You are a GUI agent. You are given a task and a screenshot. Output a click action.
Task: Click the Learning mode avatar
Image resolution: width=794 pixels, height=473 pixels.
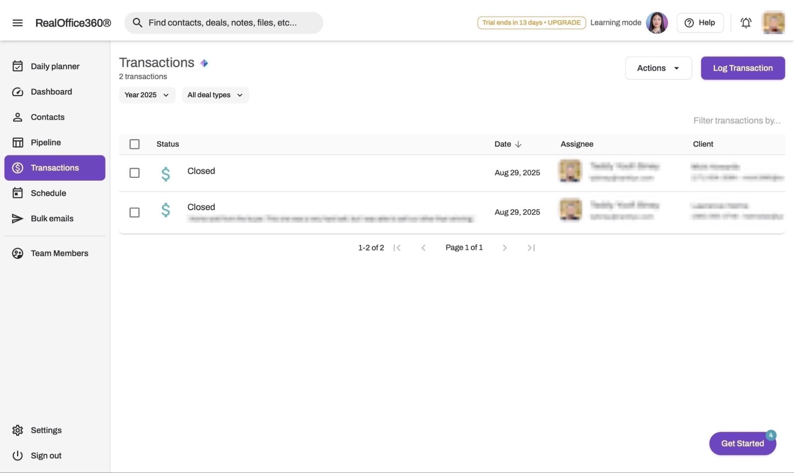point(657,23)
